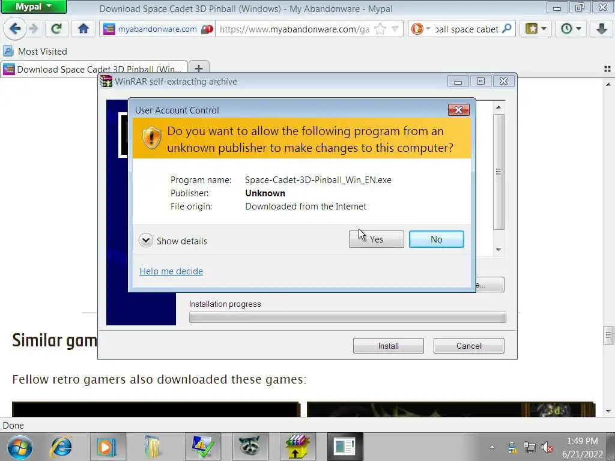Open the Downloads arrow button
Screen dimensions: 615x461
pos(602,29)
